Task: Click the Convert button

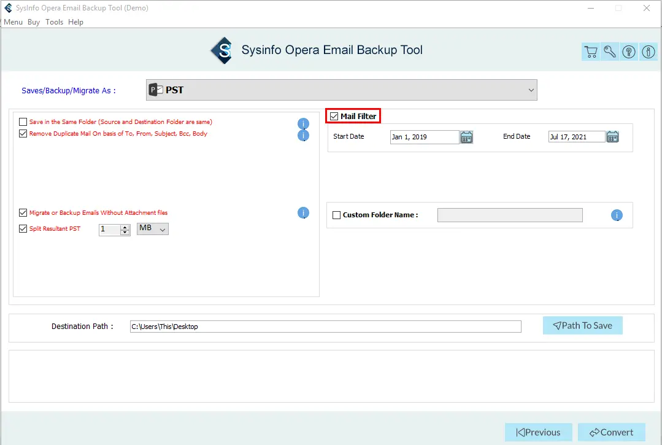Action: [611, 432]
